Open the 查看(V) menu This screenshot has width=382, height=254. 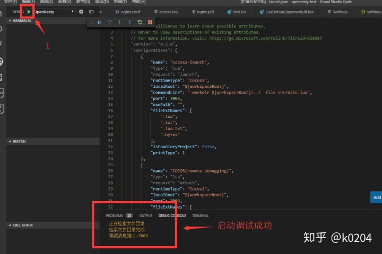pos(65,2)
